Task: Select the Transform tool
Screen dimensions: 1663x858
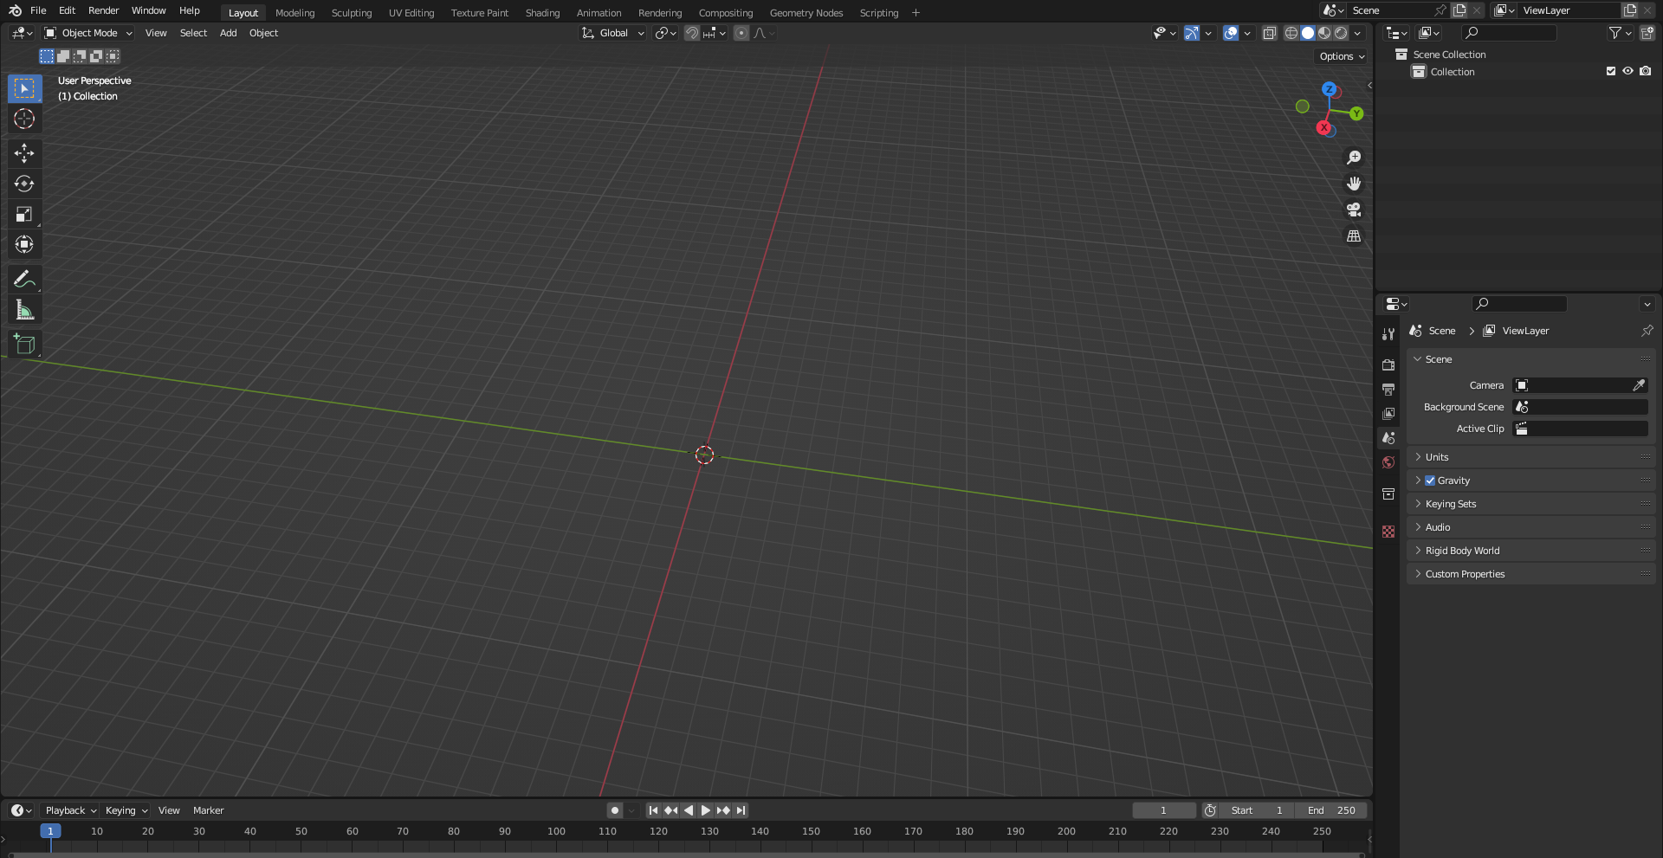Action: tap(24, 244)
